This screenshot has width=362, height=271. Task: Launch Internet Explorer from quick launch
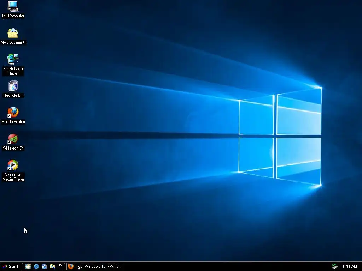coord(36,266)
